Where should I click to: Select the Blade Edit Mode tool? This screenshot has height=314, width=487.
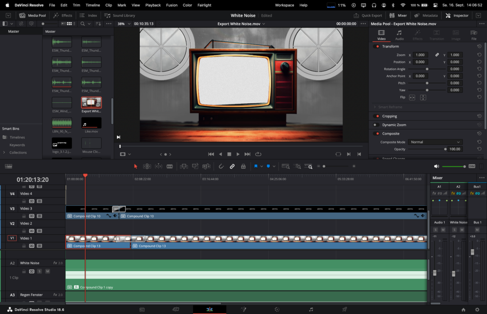click(x=170, y=166)
